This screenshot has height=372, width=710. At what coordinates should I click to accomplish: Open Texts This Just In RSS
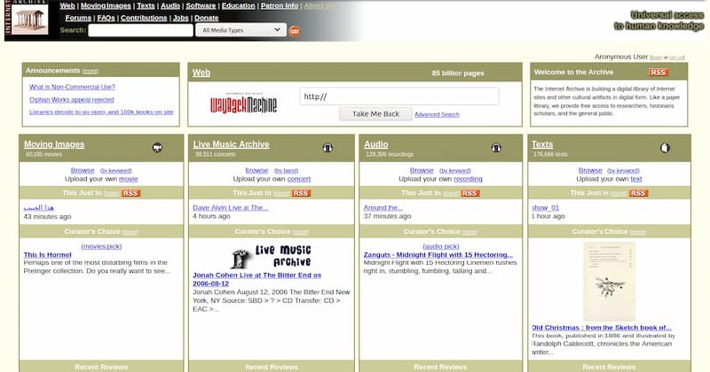[x=638, y=193]
